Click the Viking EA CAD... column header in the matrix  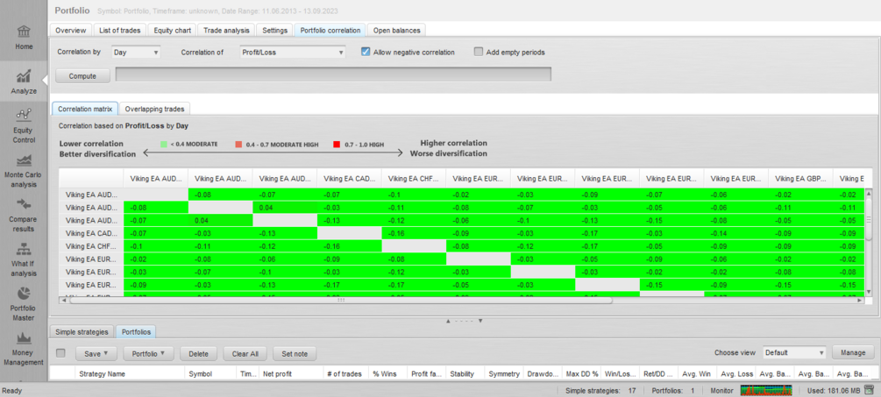[349, 179]
